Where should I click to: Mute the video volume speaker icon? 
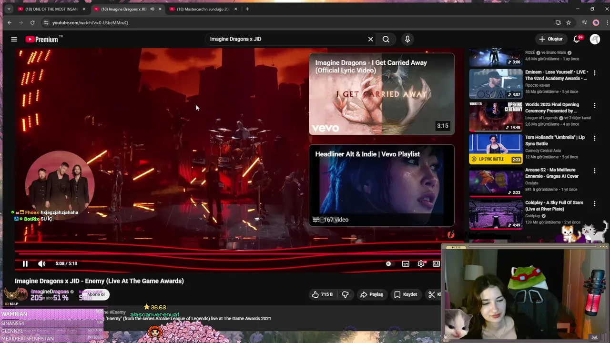[x=42, y=263]
